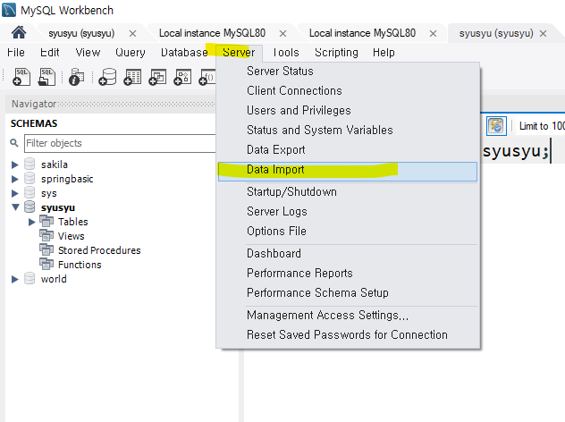Switch to second Local instance MySQL80 tab
Image resolution: width=565 pixels, height=422 pixels.
point(362,33)
